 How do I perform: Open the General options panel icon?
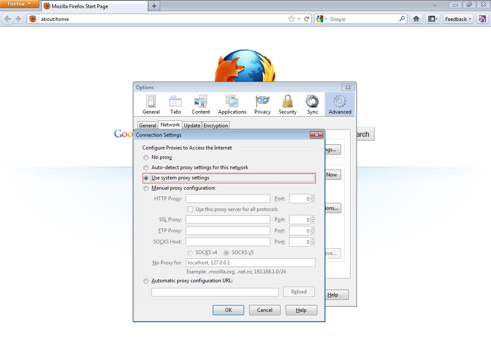[151, 105]
